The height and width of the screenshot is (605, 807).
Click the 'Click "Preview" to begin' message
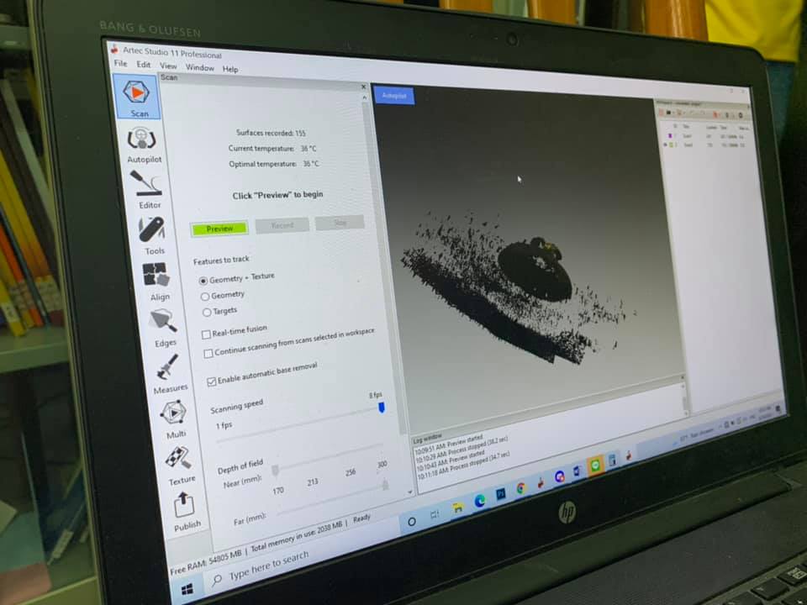tap(277, 195)
